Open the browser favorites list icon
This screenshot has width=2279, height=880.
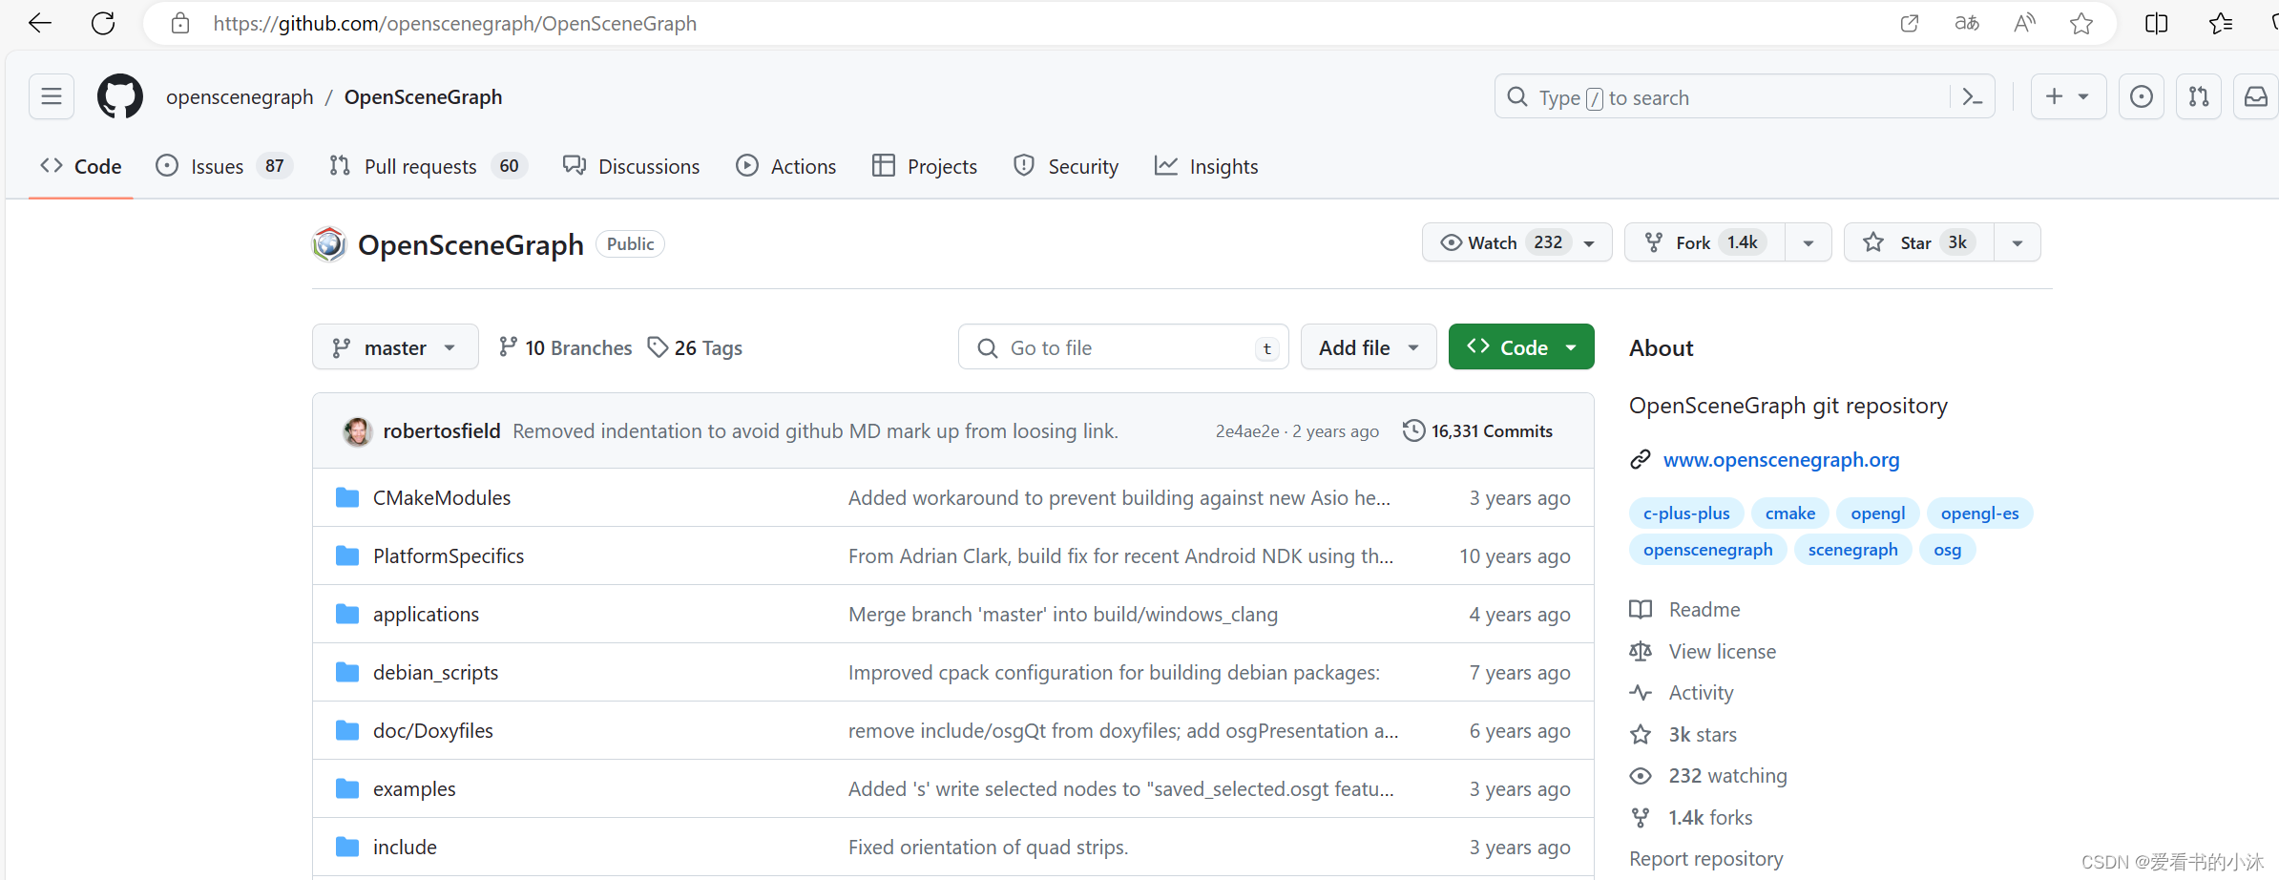point(2221,23)
